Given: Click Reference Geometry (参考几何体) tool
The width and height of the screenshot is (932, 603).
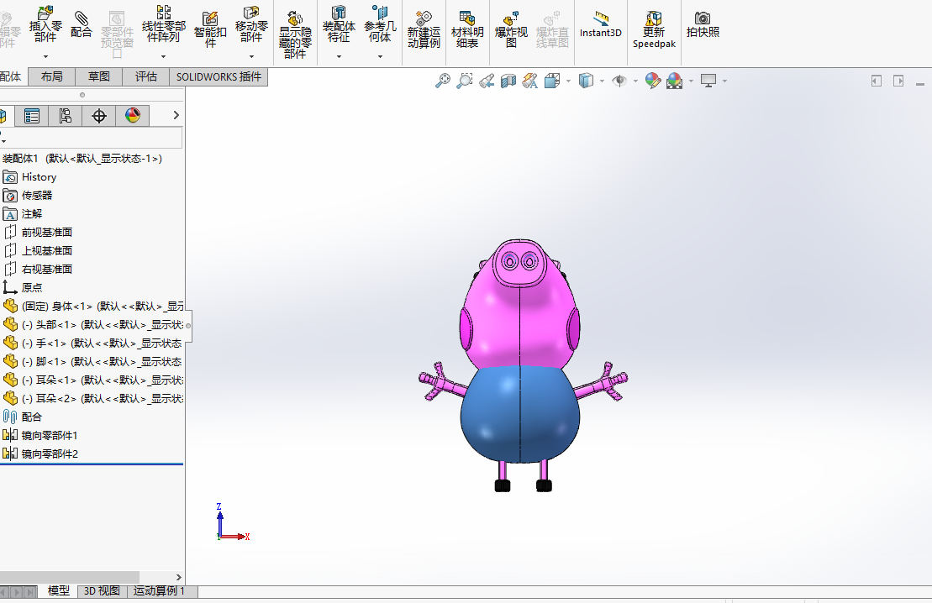Looking at the screenshot, I should tap(380, 24).
